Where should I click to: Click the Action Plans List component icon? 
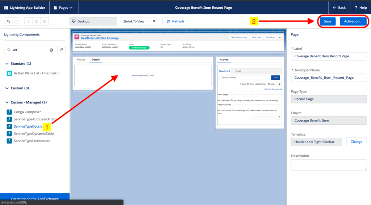(x=9, y=73)
